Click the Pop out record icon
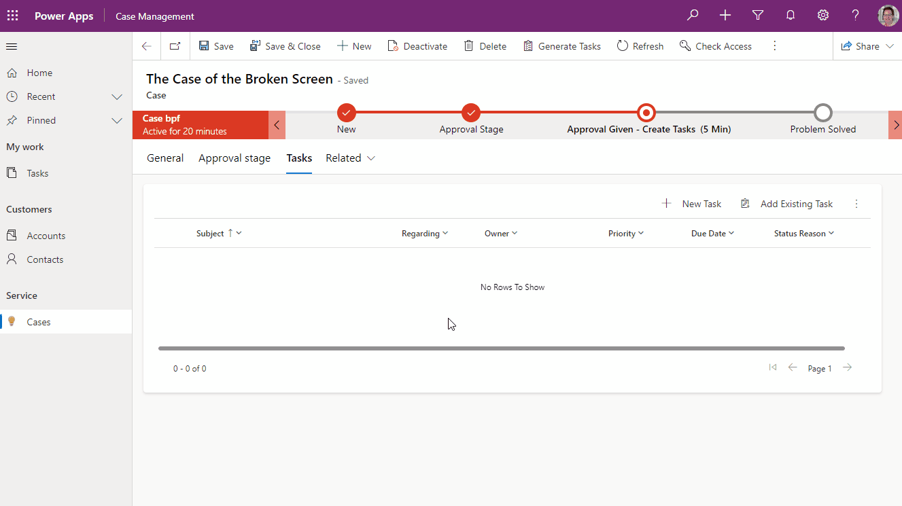 (x=175, y=46)
